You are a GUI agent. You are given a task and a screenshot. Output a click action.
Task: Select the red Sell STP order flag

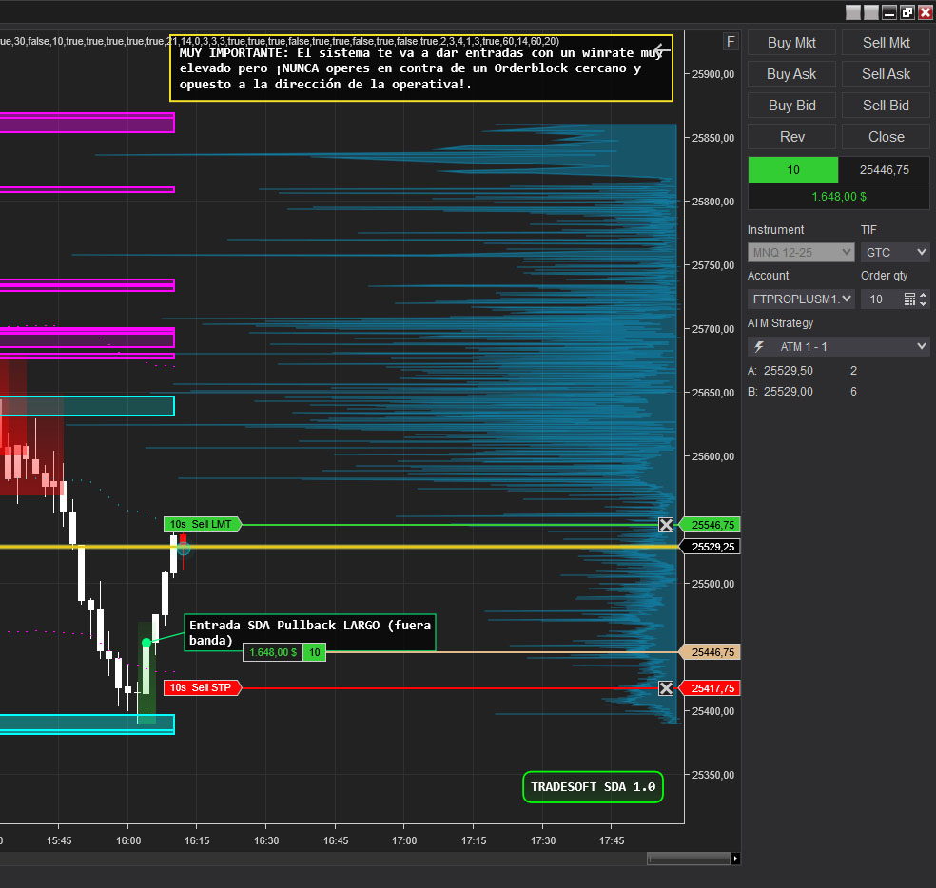click(202, 687)
